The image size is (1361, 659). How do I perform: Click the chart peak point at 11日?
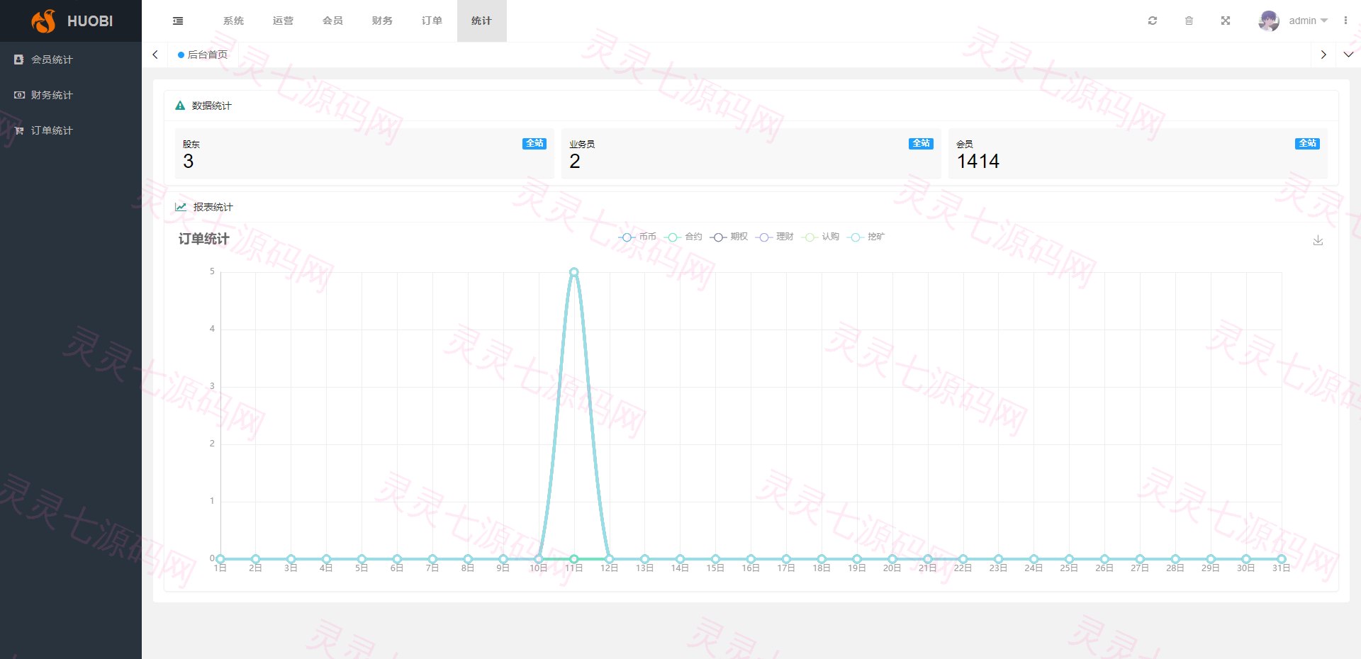coord(574,272)
